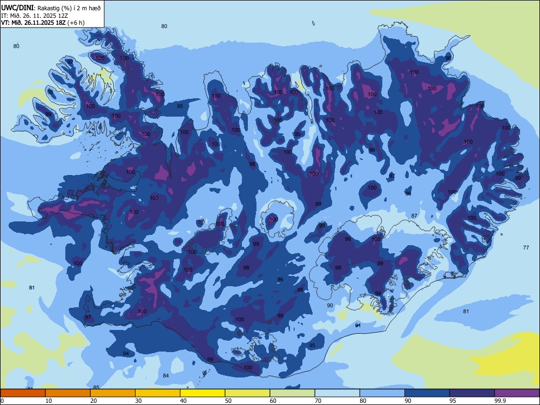The height and width of the screenshot is (405, 540).
Task: Select the '87' humidity value on the map
Action: (x=414, y=216)
